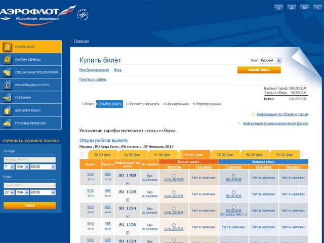The height and width of the screenshot is (243, 324).
Task: Open the language dropdown set to Русский
Action: pyautogui.click(x=270, y=60)
